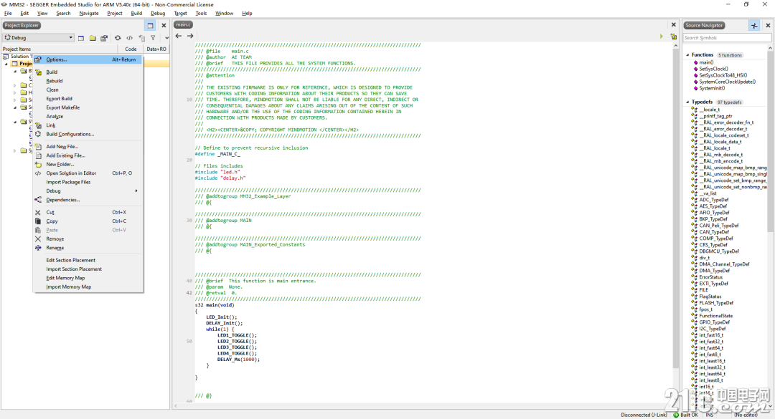Viewport: 775px width, 419px height.
Task: Choose Import Section Placement
Action: [74, 269]
